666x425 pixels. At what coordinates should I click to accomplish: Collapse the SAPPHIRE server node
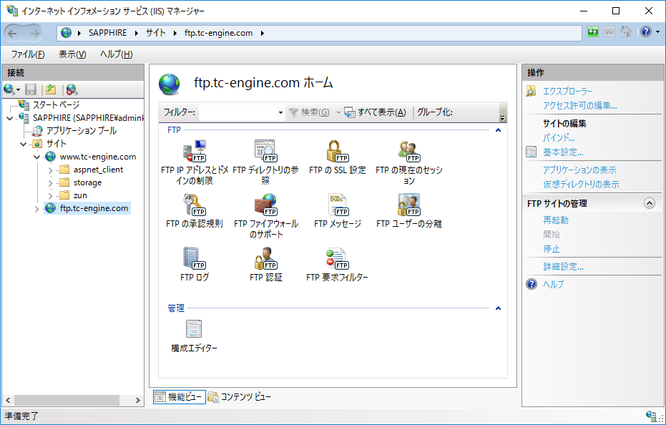pos(10,118)
